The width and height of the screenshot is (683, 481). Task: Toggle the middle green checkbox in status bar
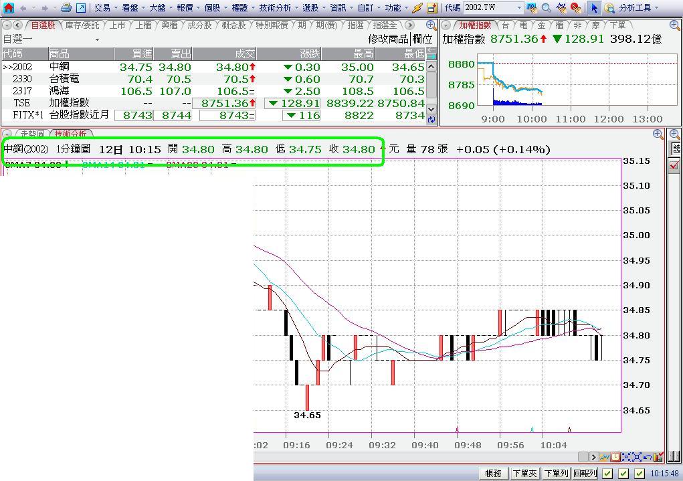(x=623, y=473)
